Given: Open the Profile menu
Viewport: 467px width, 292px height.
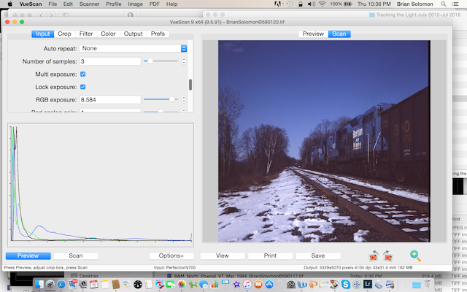Looking at the screenshot, I should 114,4.
